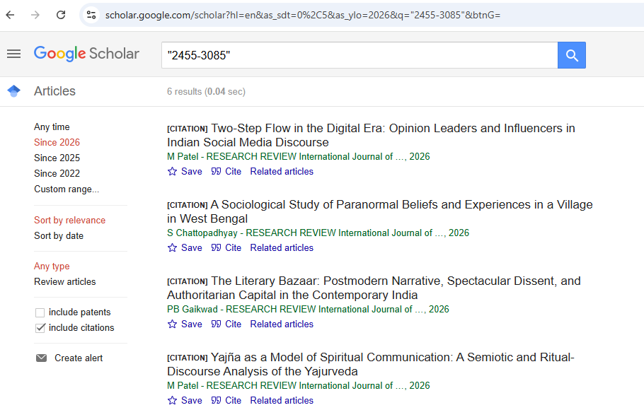Reload the page with the browser refresh button
The width and height of the screenshot is (644, 410).
pos(61,14)
